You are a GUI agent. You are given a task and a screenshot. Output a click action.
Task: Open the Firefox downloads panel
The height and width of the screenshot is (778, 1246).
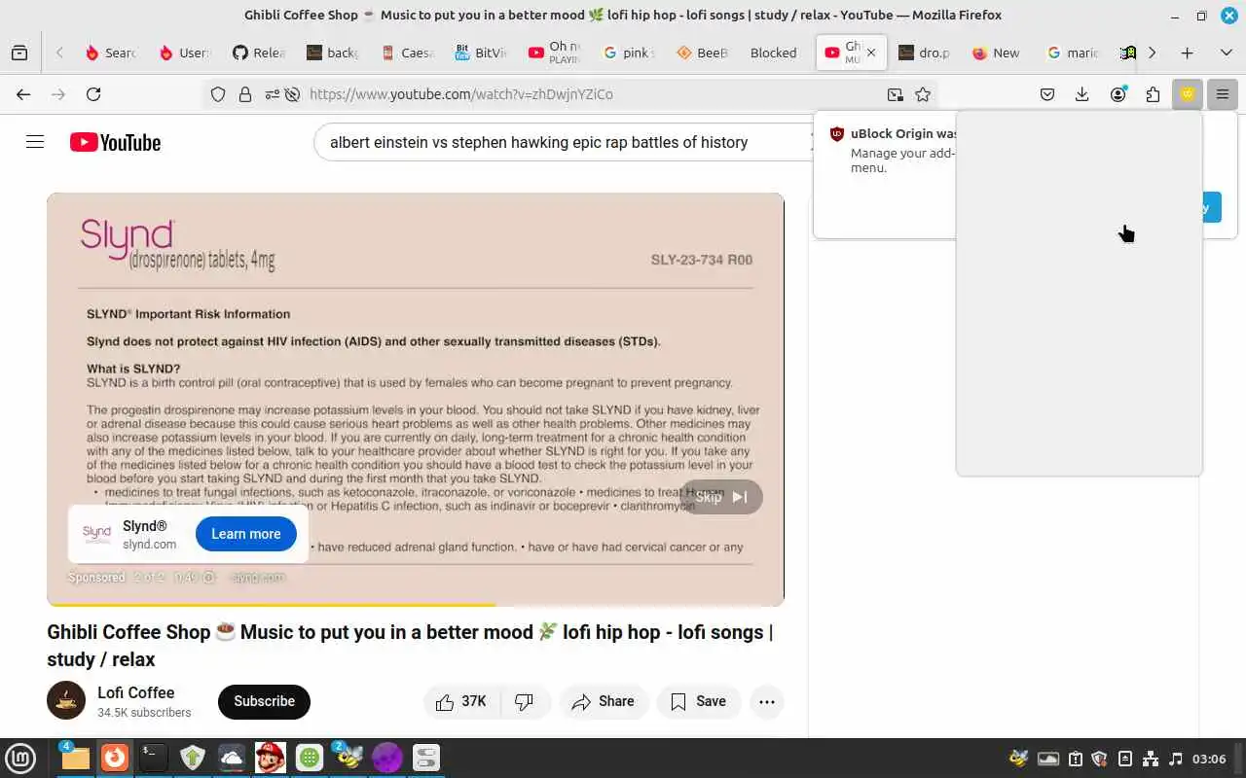[1081, 94]
